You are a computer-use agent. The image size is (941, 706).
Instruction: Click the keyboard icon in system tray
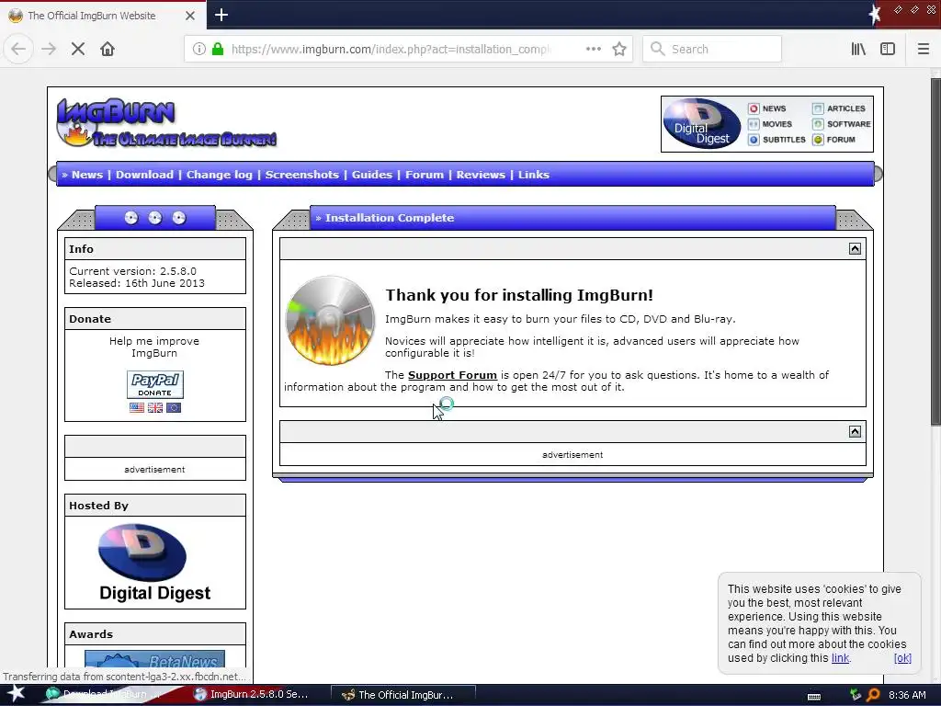[814, 697]
